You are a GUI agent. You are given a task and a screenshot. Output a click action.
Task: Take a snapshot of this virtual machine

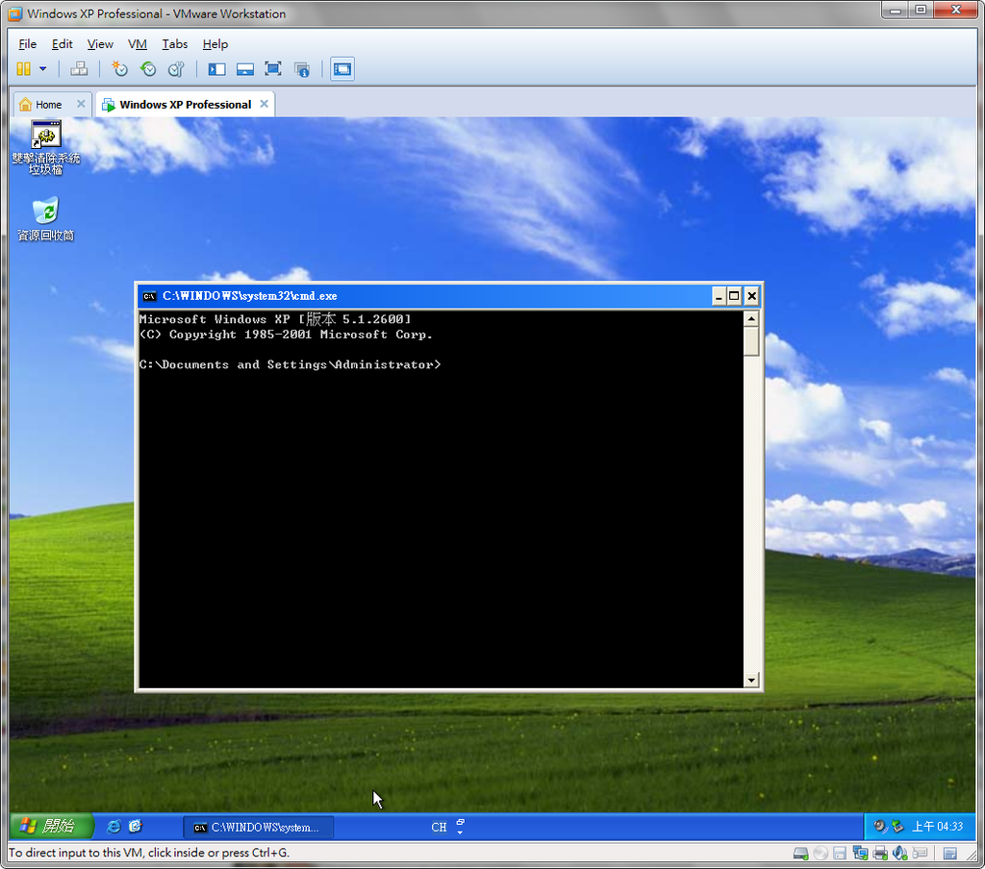(118, 69)
